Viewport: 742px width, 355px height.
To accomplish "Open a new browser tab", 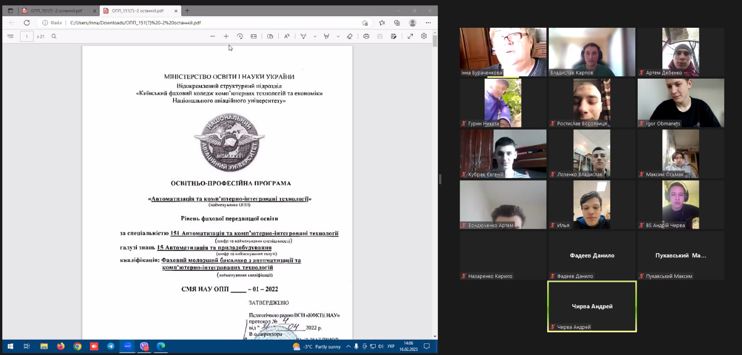I will [187, 11].
